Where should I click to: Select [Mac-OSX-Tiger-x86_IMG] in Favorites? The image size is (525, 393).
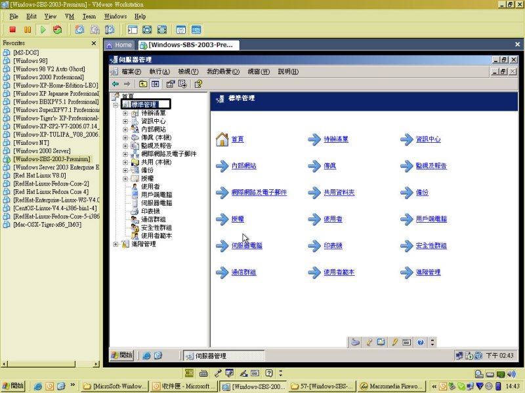47,225
